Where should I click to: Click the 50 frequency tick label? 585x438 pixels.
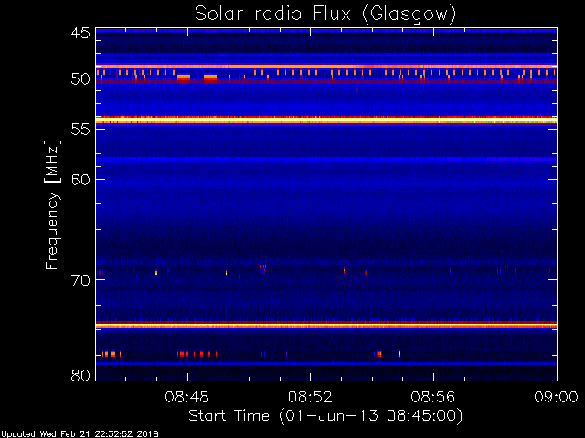point(80,79)
